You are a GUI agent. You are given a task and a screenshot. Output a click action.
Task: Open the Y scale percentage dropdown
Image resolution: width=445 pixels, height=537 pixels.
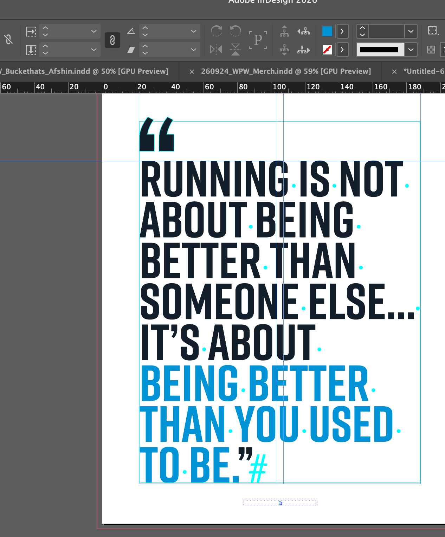(x=94, y=50)
